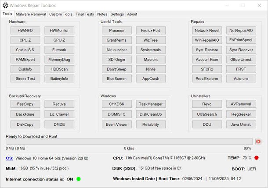Run Firefox Port.
268x188 pixels.
151,31
